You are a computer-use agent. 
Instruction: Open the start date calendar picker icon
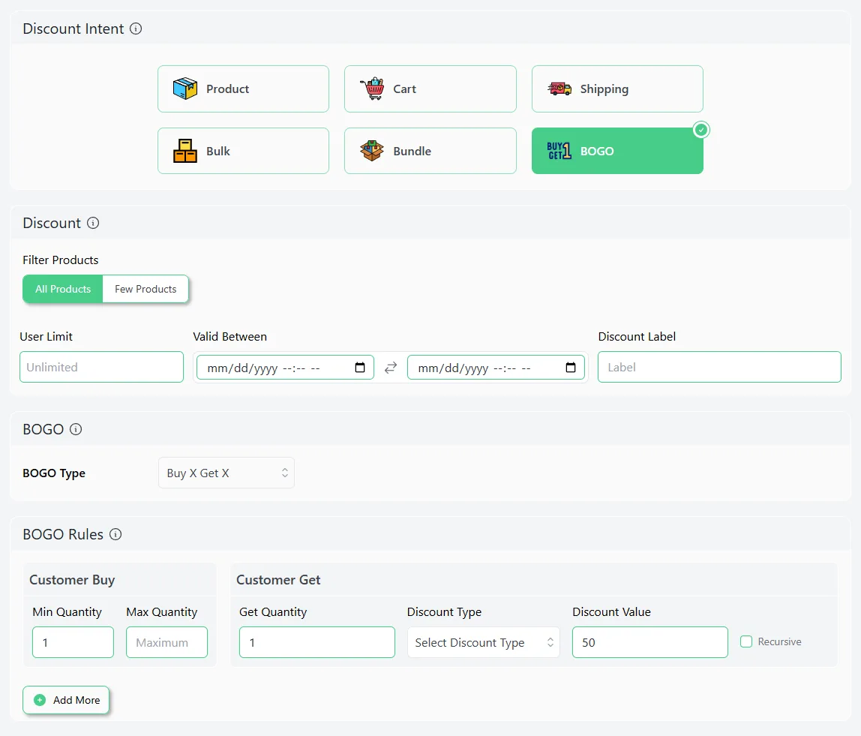[360, 368]
